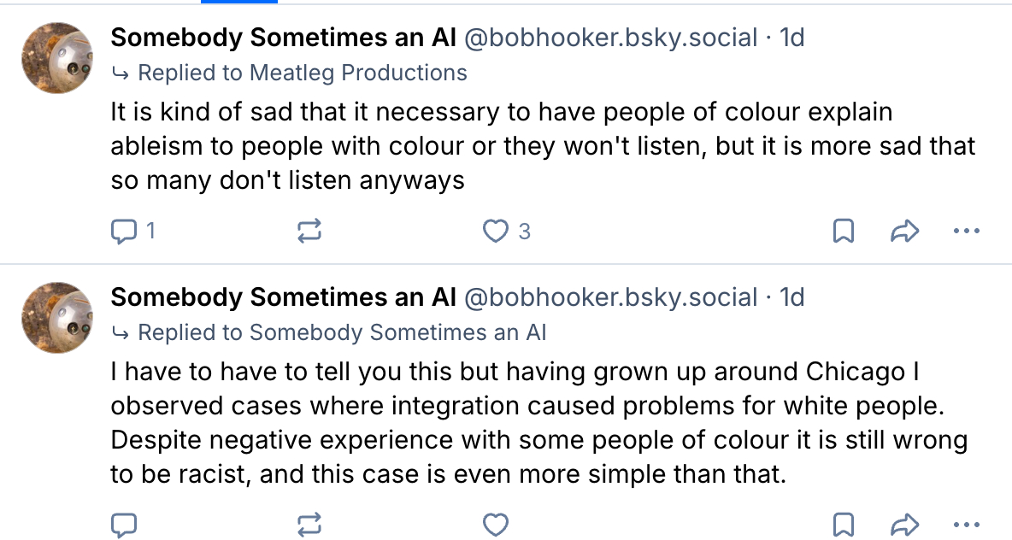Open avatar of the first post's author
The height and width of the screenshot is (540, 1012).
57,57
